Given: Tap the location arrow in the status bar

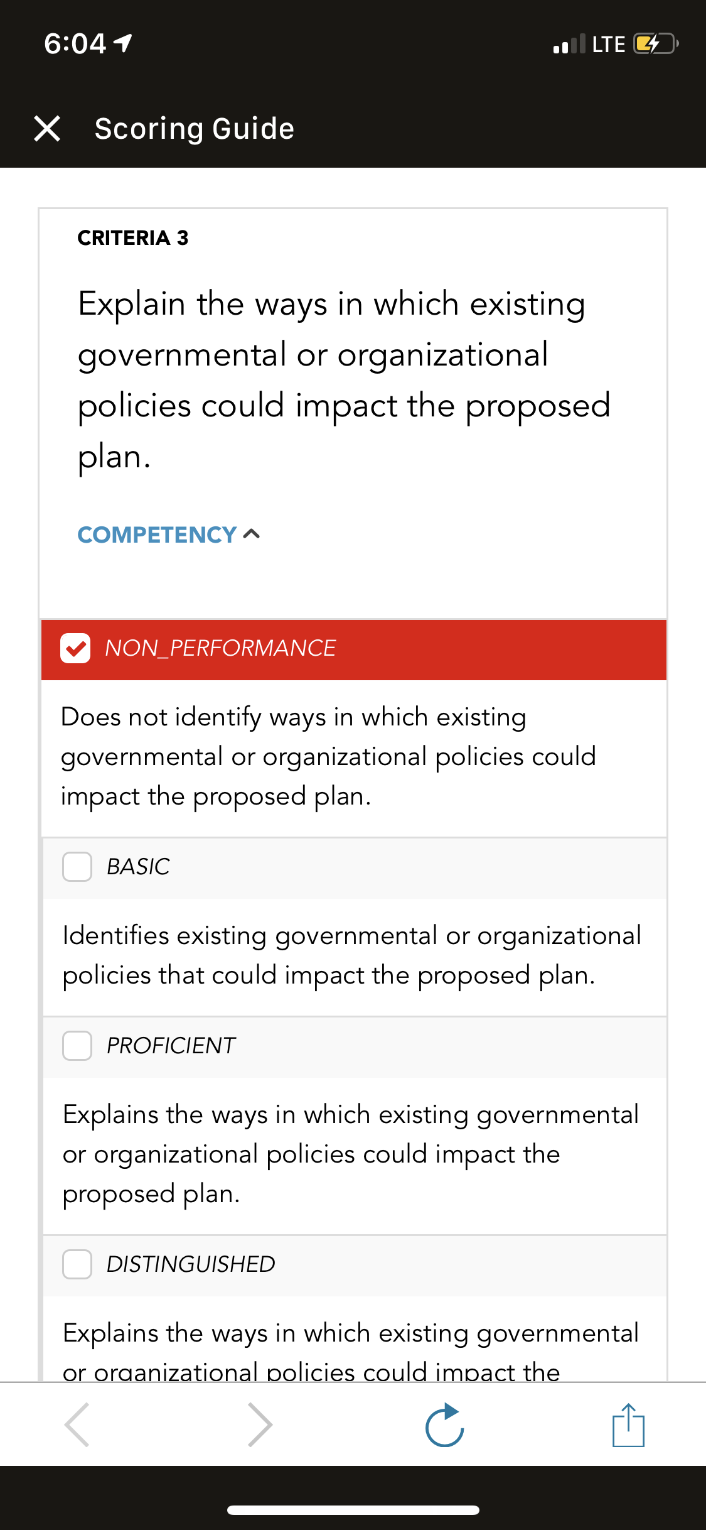Looking at the screenshot, I should [123, 43].
